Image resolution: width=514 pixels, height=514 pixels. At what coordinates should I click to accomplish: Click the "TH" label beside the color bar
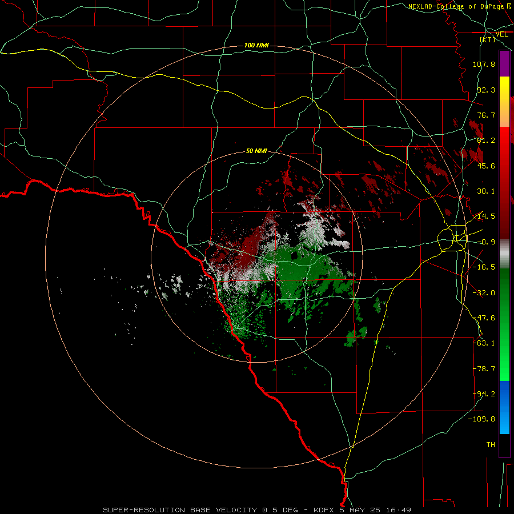click(x=491, y=445)
